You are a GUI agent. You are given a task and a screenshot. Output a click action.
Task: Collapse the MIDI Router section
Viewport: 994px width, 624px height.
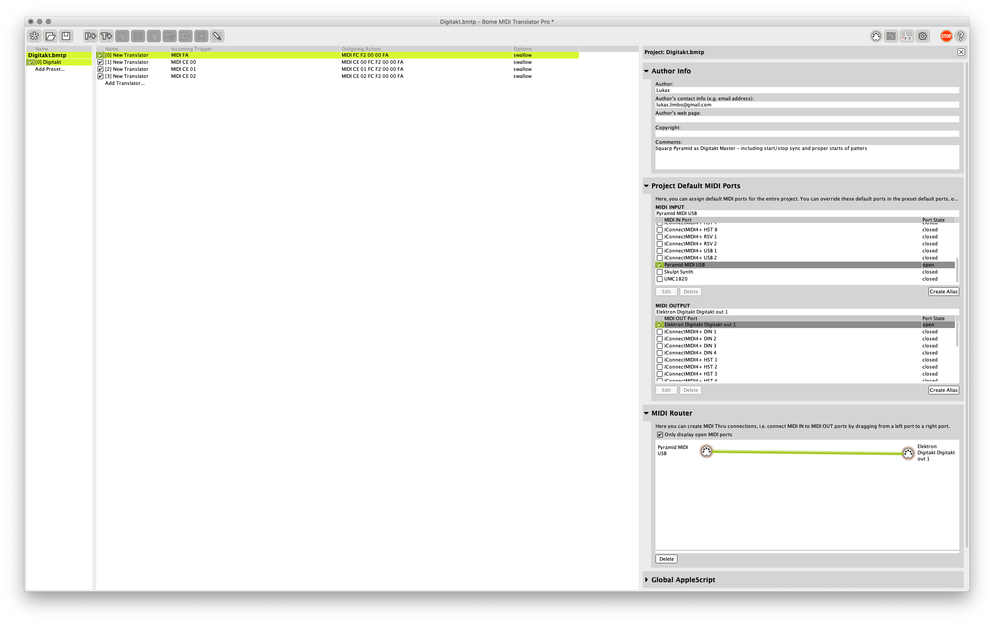pos(647,413)
